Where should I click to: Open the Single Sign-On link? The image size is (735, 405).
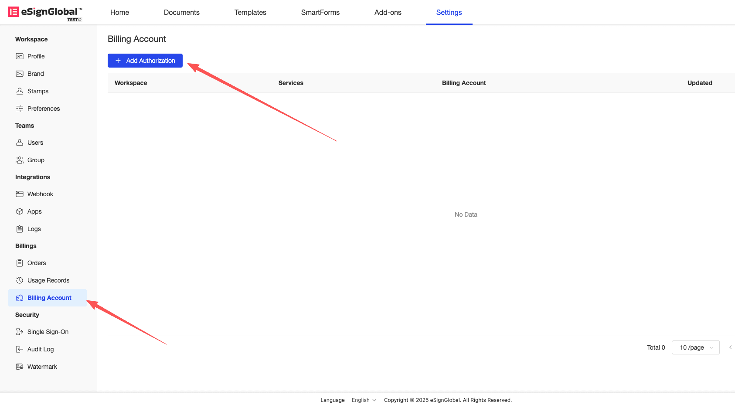(48, 332)
